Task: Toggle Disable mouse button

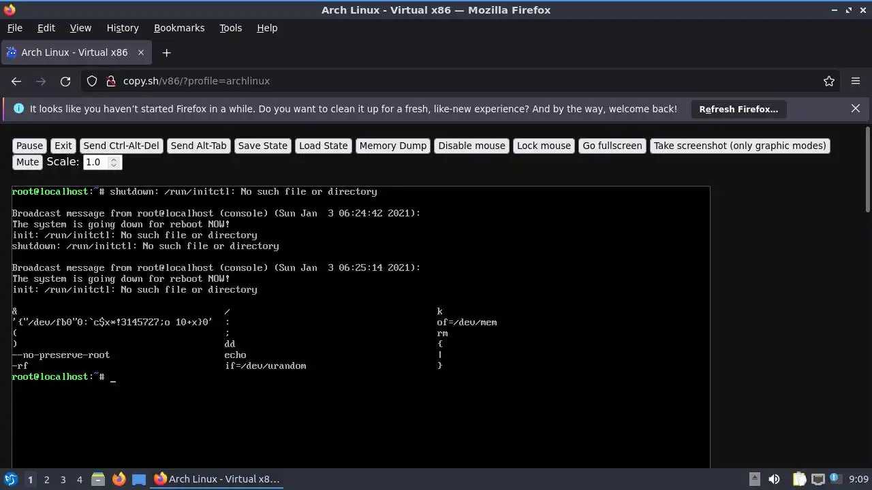Action: pyautogui.click(x=472, y=146)
